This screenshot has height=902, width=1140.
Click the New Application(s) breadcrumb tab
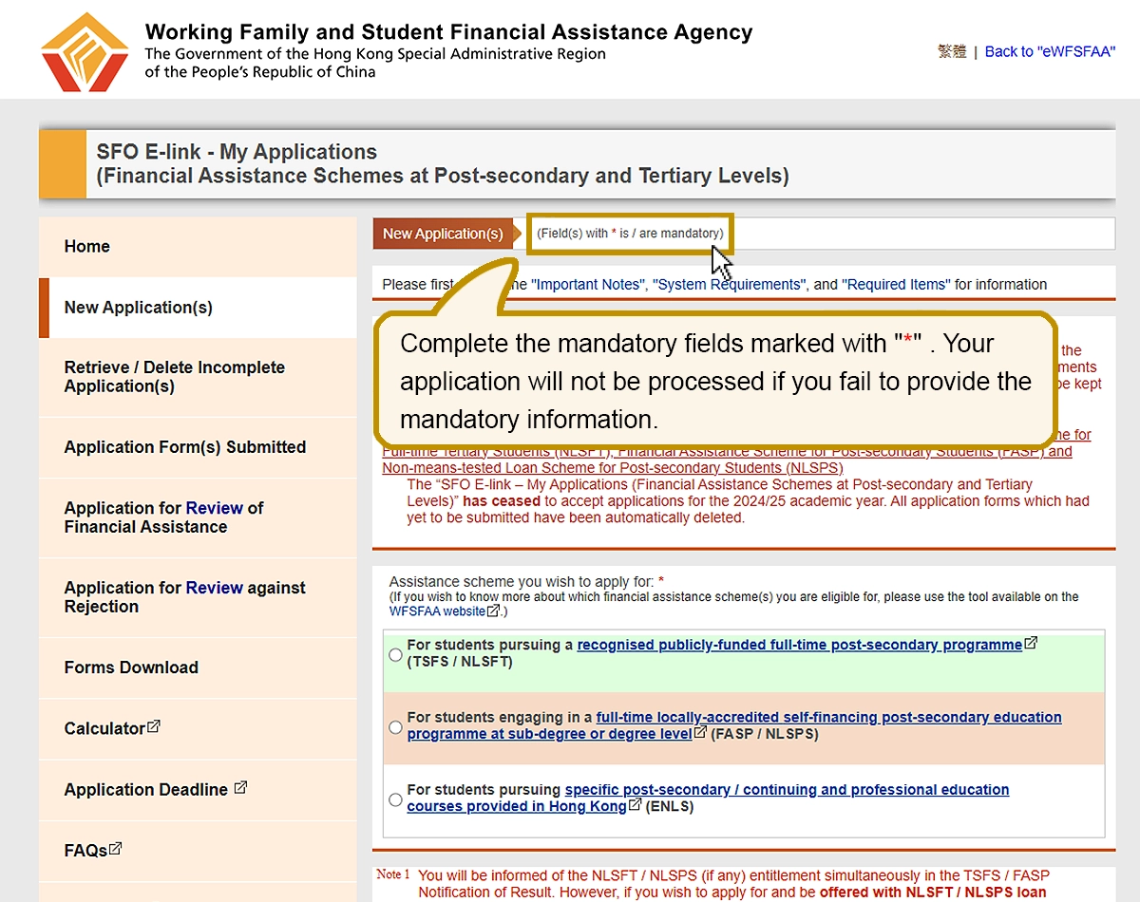(443, 234)
